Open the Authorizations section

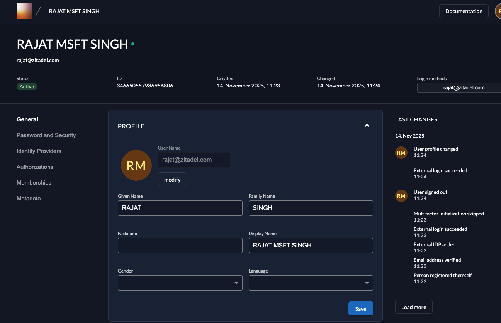pyautogui.click(x=35, y=167)
